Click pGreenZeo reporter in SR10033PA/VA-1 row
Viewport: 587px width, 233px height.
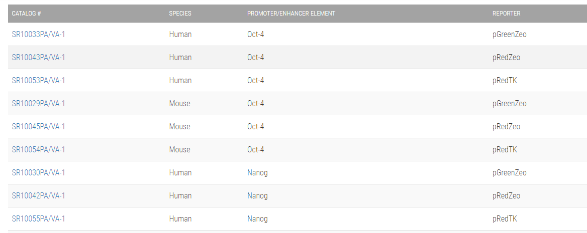click(x=509, y=35)
